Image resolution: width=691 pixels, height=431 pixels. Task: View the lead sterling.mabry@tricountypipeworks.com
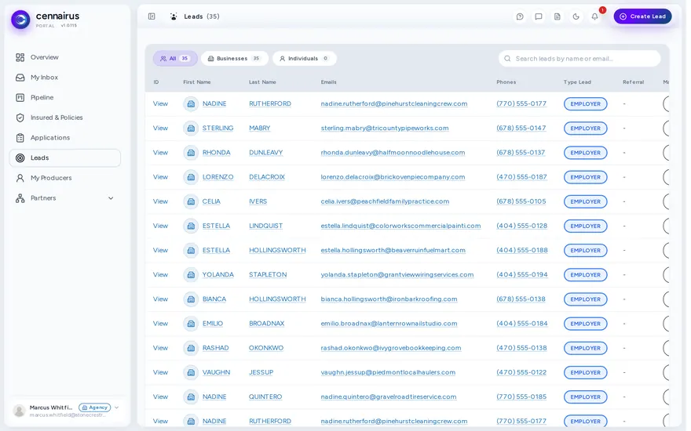point(160,129)
